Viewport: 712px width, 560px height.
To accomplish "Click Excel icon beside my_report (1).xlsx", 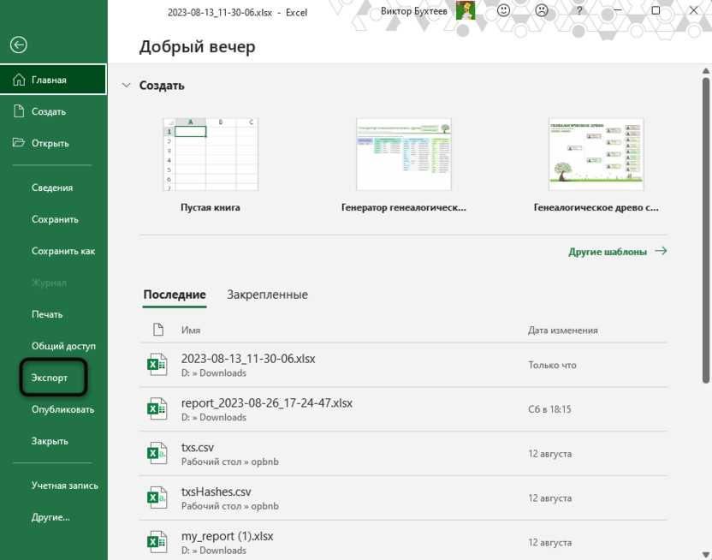I will pos(157,542).
